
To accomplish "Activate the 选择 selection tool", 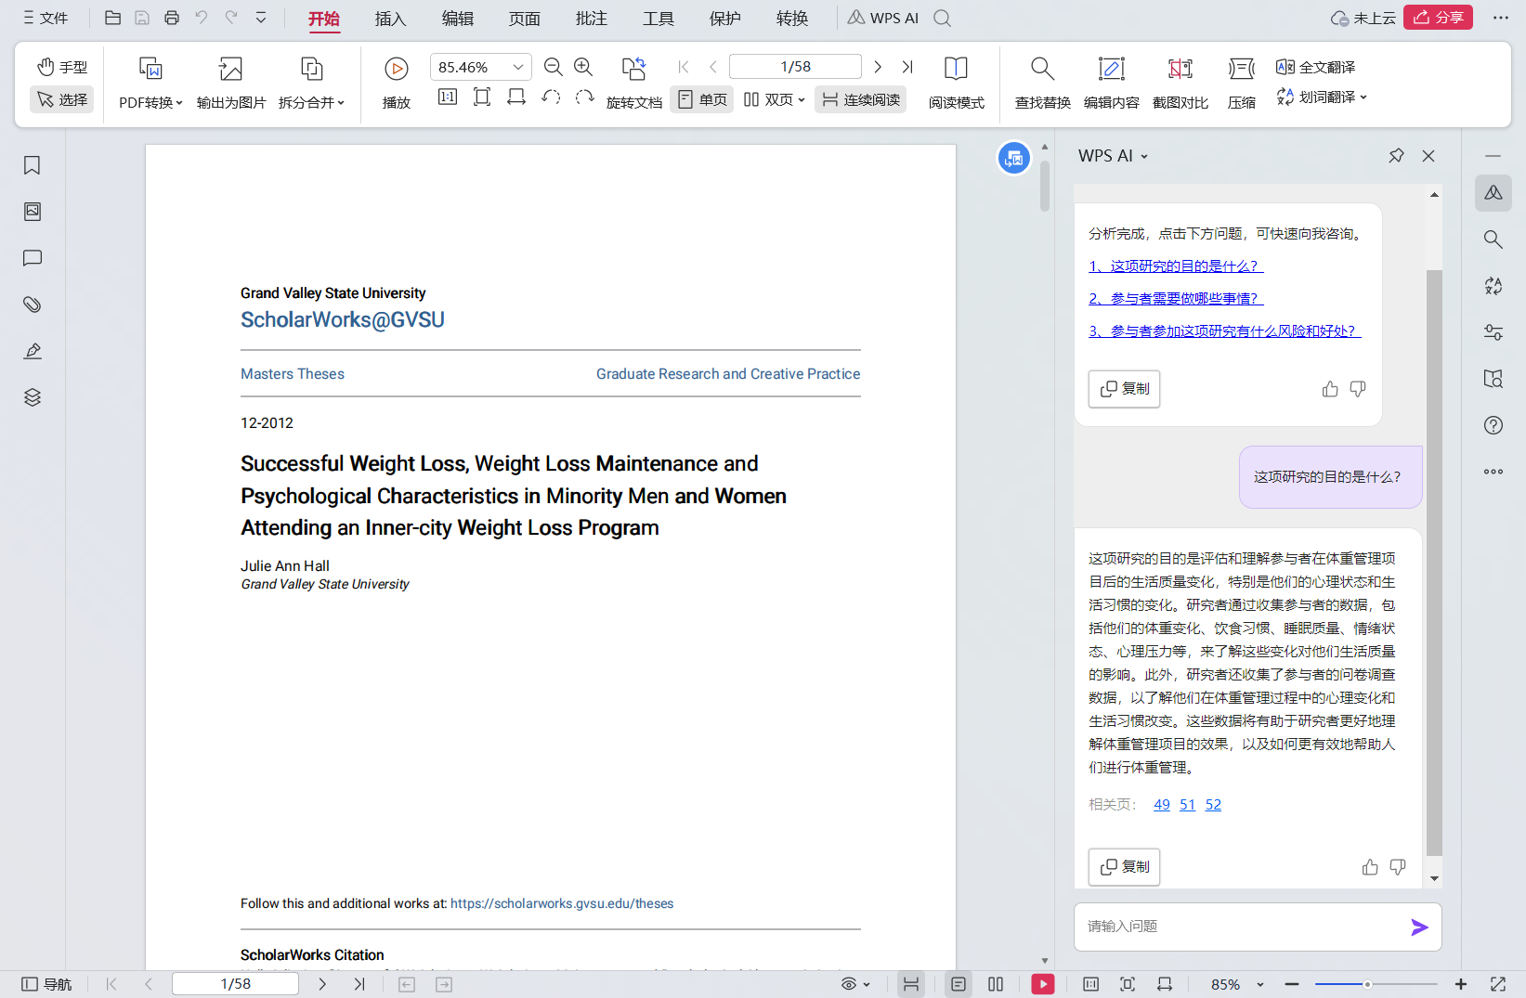I will click(62, 99).
